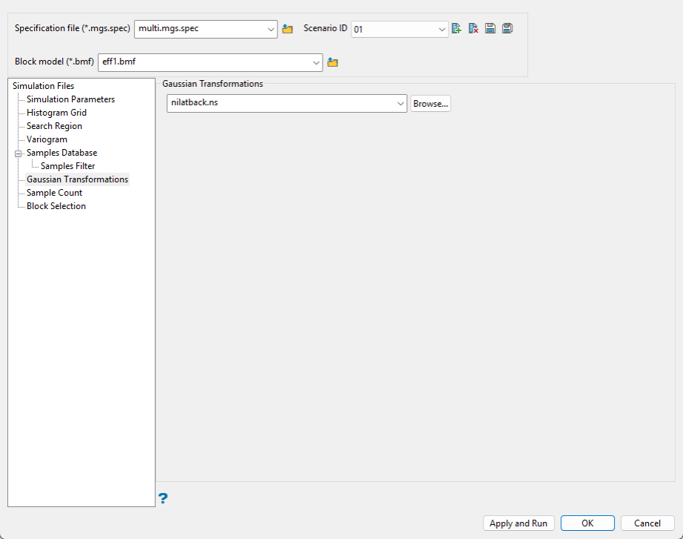Click the add new scenario icon

pyautogui.click(x=456, y=29)
